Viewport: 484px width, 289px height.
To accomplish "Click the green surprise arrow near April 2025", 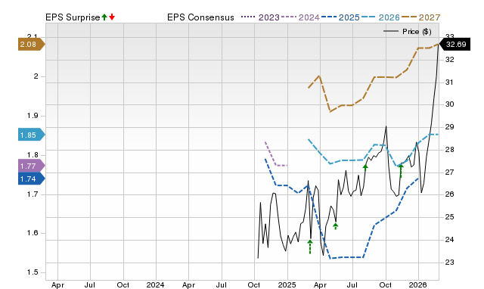I will pos(310,247).
